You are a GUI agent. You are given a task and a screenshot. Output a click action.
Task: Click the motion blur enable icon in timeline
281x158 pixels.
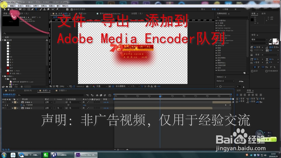tap(105, 95)
